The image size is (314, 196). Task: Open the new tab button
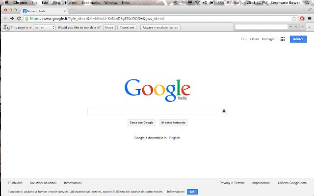[73, 11]
